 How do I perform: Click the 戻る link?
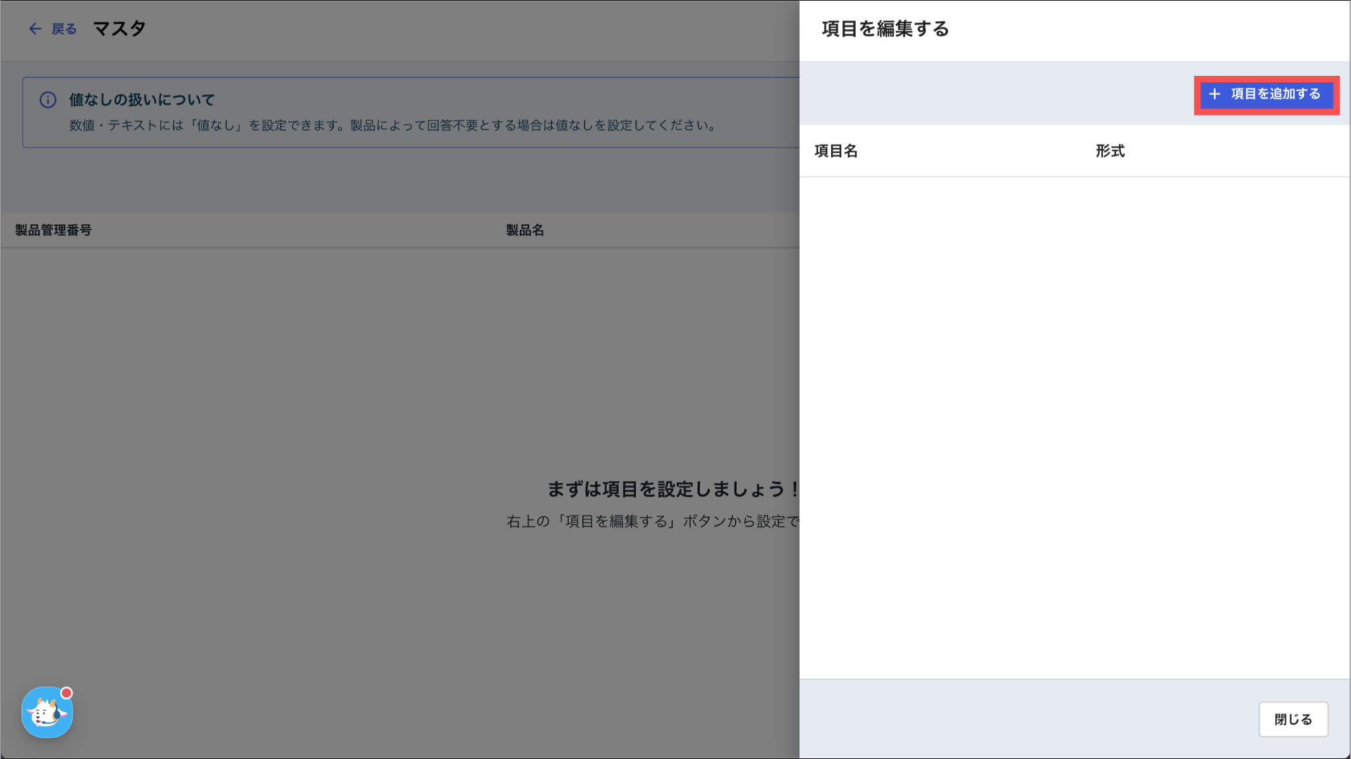click(64, 29)
